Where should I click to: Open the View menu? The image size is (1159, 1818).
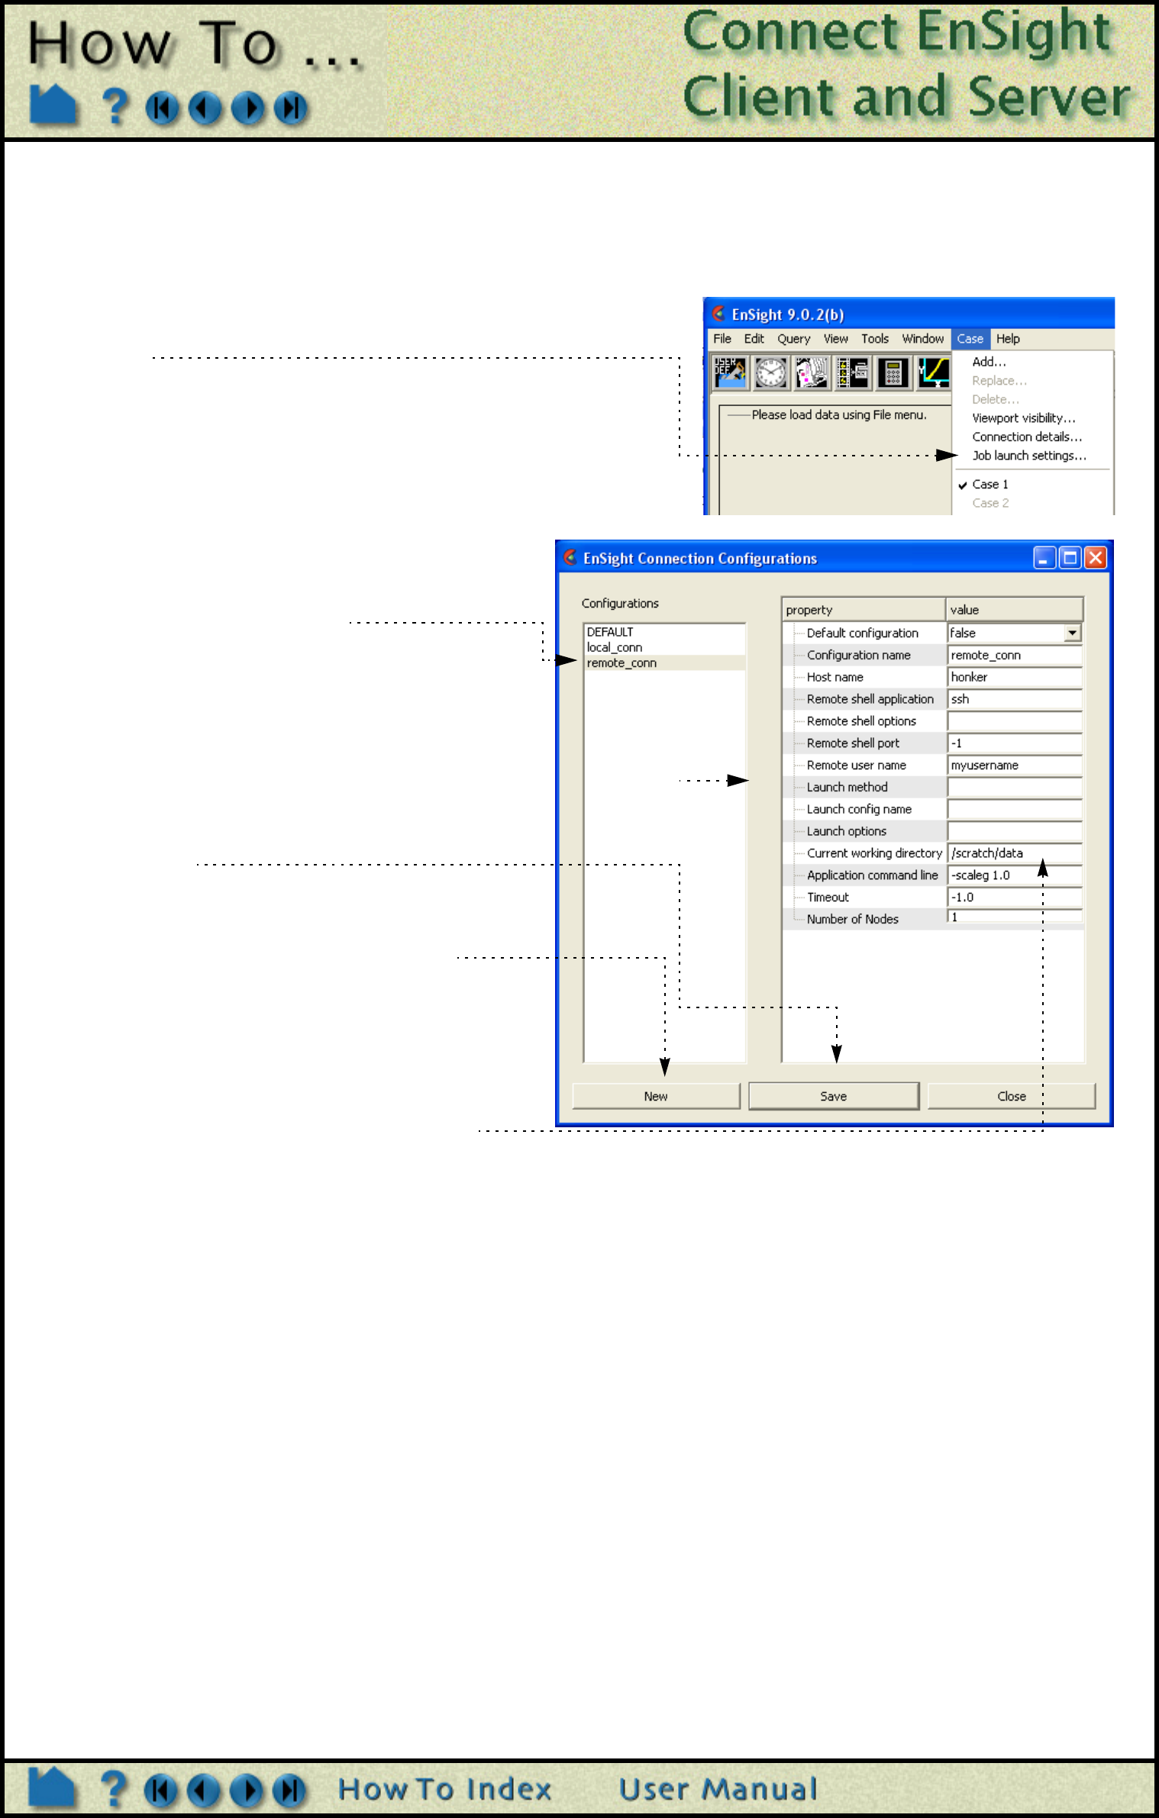pos(836,339)
